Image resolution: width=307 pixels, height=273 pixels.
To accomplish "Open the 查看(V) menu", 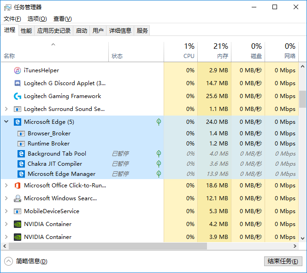I will (x=63, y=19).
